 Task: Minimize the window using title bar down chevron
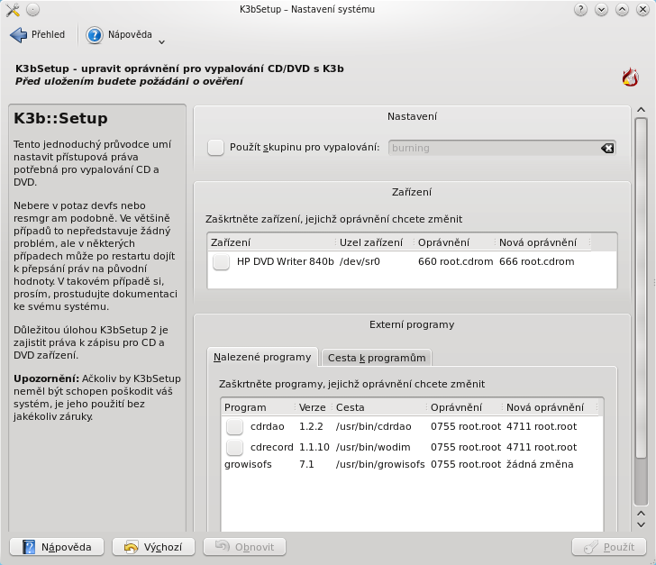(x=601, y=10)
